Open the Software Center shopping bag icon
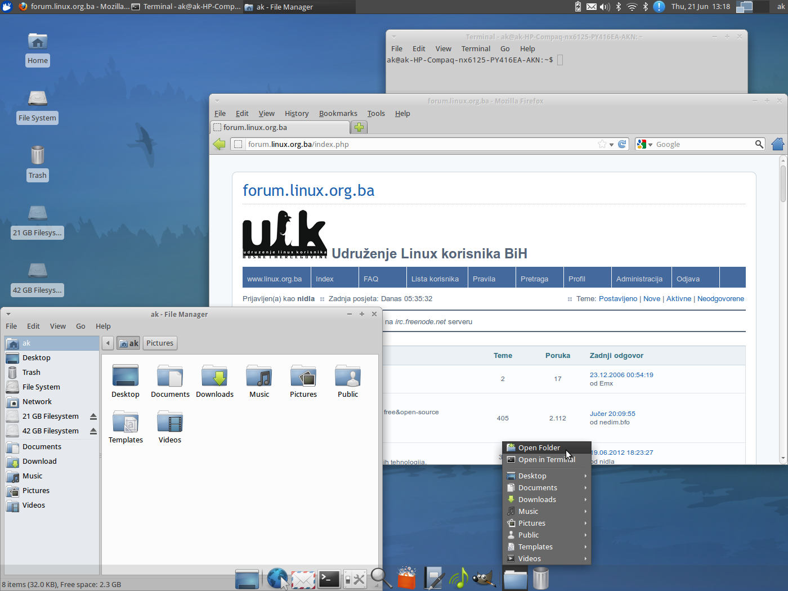 tap(407, 577)
